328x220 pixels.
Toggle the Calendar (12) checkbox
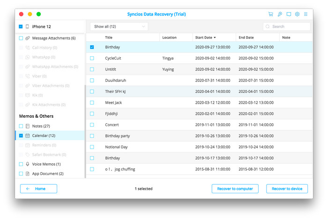click(x=21, y=136)
